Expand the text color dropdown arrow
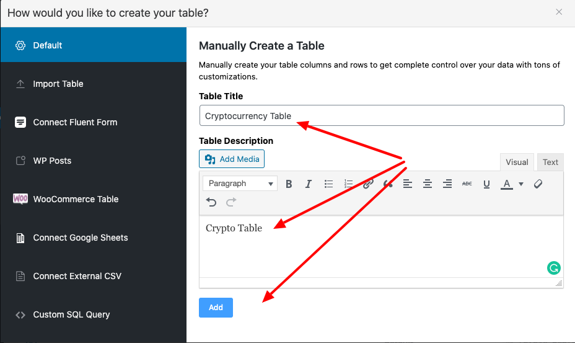This screenshot has width=575, height=343. (x=521, y=184)
